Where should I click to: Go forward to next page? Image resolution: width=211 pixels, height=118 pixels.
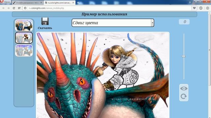[9, 8]
